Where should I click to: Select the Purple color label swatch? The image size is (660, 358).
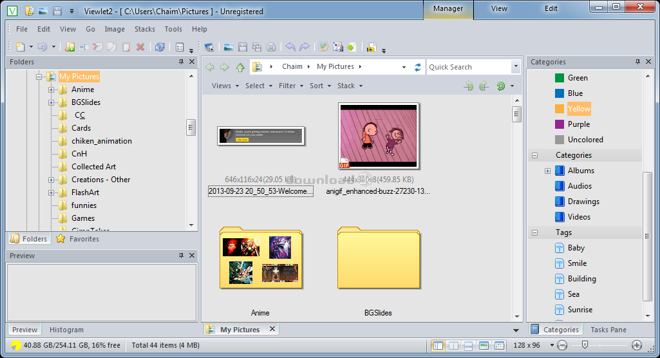coord(559,124)
